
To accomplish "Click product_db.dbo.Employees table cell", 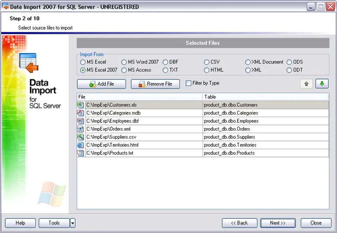I will [266, 121].
